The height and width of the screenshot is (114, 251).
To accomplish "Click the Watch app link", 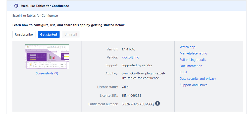I will coord(187,47).
